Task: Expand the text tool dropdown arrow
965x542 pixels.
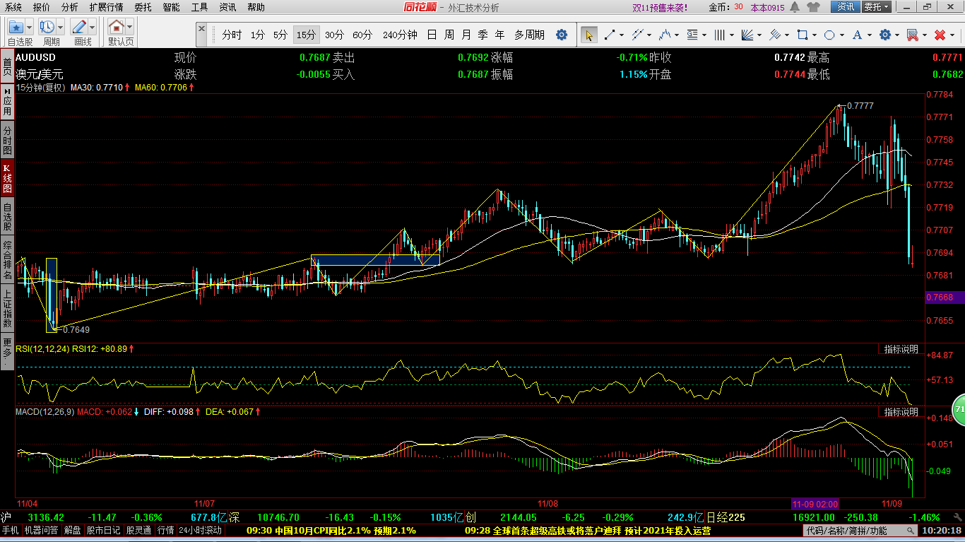Action: (x=869, y=35)
